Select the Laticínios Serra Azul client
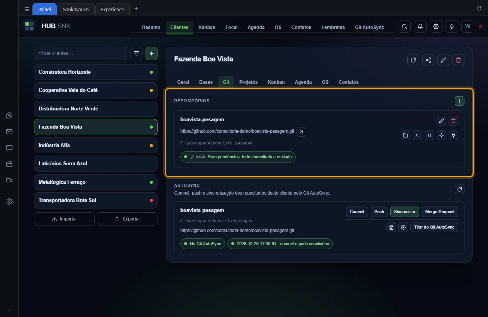 96,164
